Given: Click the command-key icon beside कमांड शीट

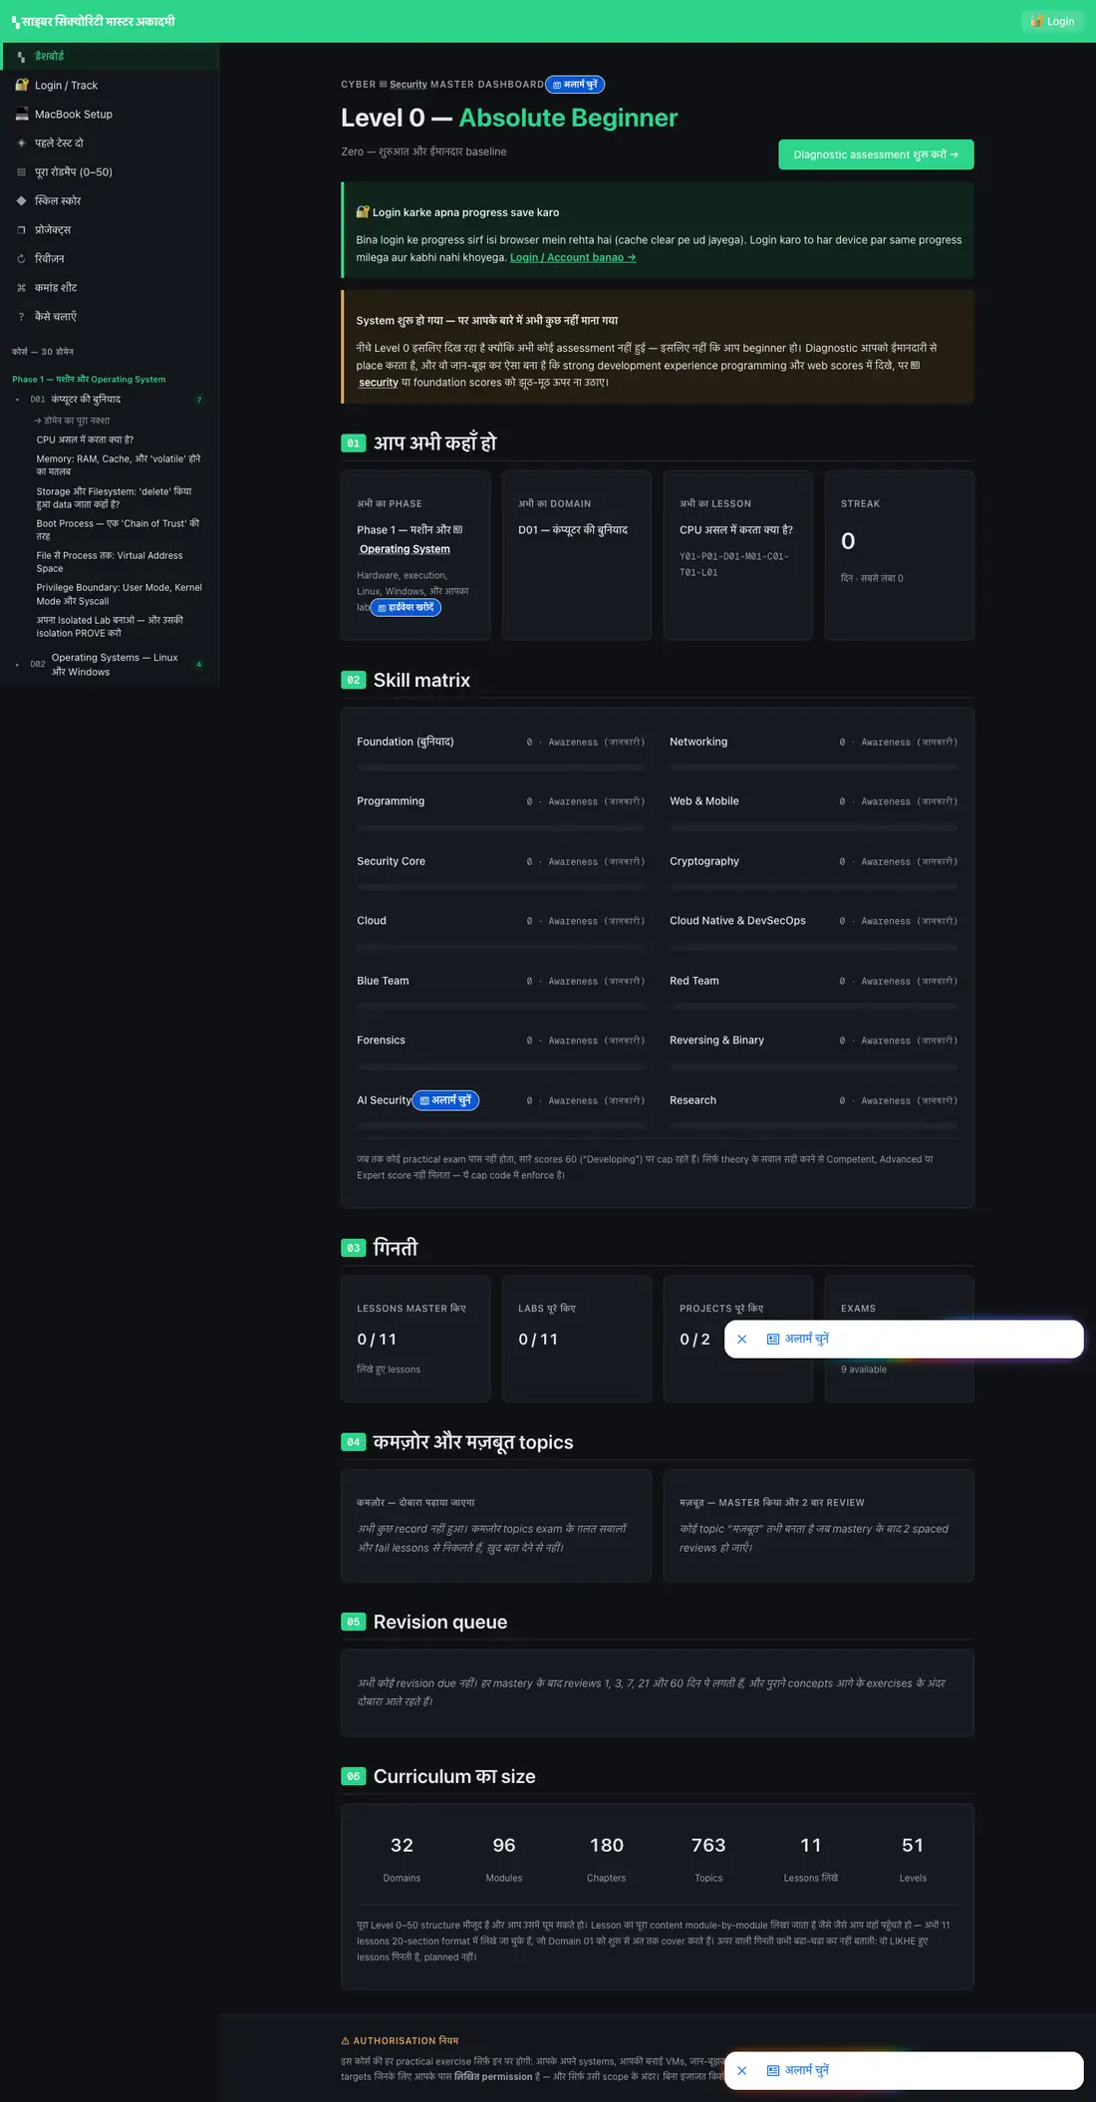Looking at the screenshot, I should pos(21,288).
